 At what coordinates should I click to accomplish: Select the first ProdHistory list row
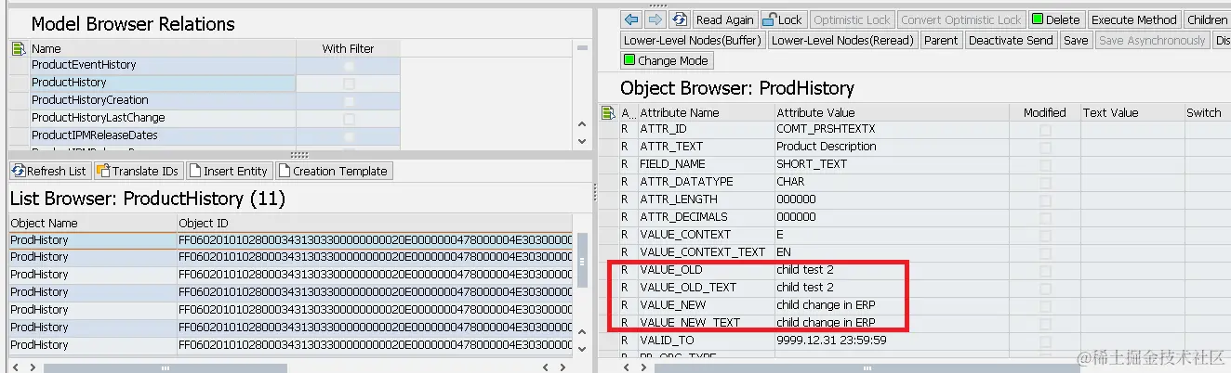click(290, 240)
